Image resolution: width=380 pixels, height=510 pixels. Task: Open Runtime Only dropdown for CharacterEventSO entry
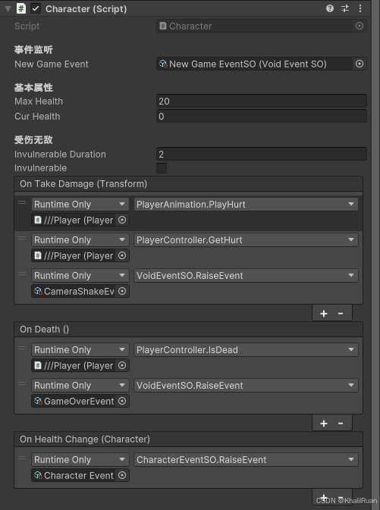click(80, 459)
